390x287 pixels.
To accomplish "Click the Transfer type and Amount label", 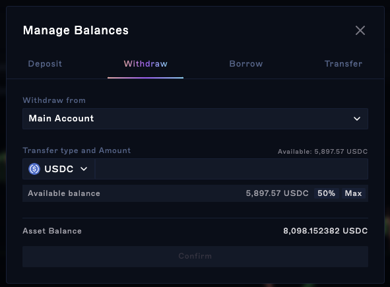I will pos(77,150).
